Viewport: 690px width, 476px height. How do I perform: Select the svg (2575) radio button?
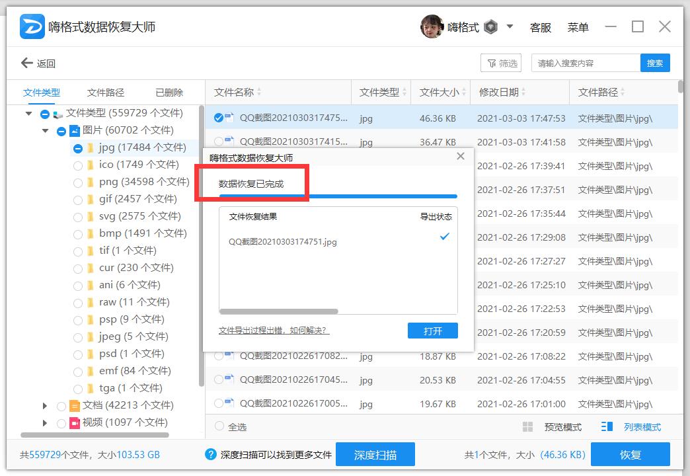[x=78, y=217]
